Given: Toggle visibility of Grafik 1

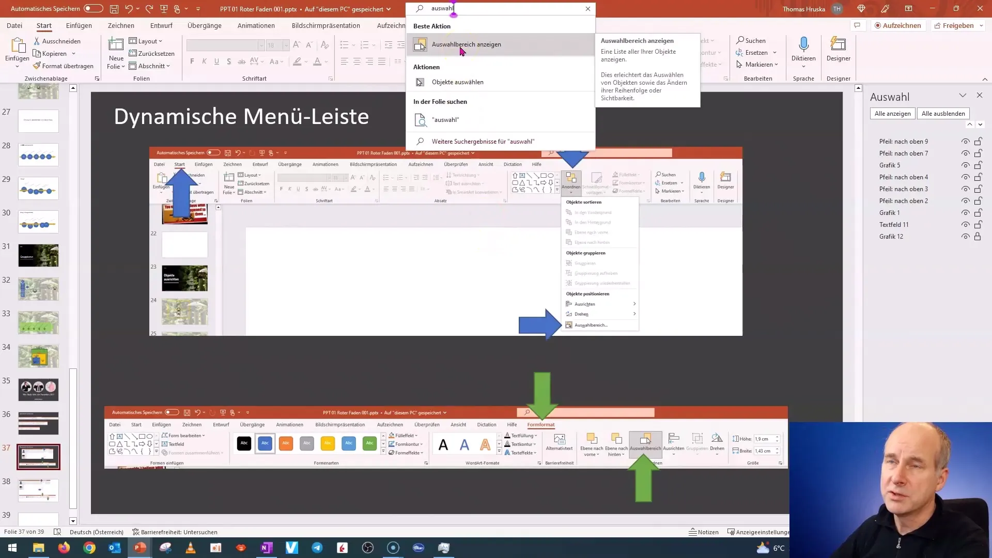Looking at the screenshot, I should (965, 212).
